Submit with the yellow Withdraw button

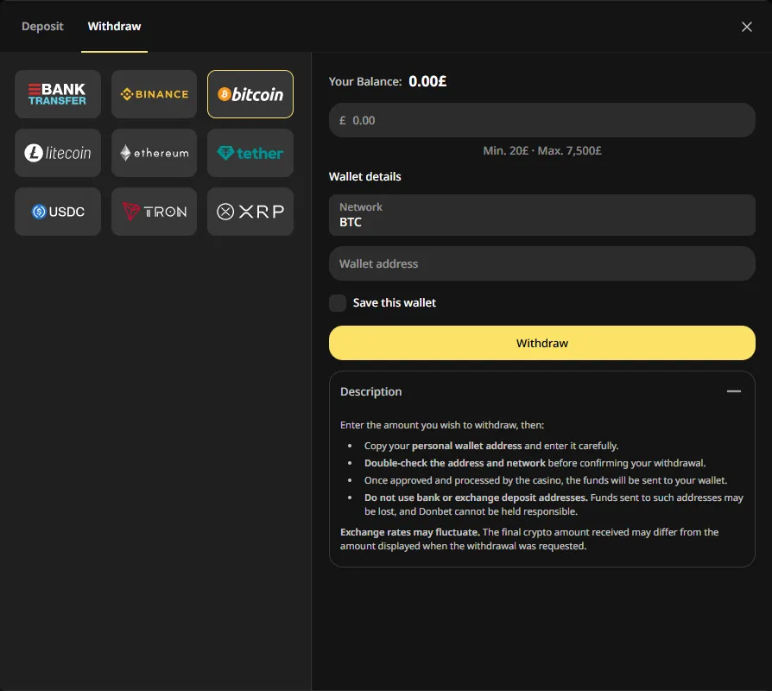coord(542,343)
